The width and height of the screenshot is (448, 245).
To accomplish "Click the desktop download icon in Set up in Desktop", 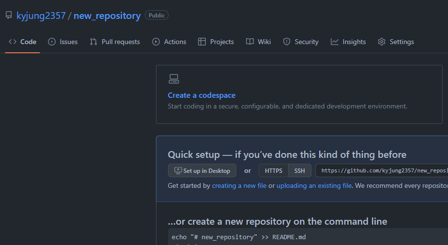I will coord(178,170).
